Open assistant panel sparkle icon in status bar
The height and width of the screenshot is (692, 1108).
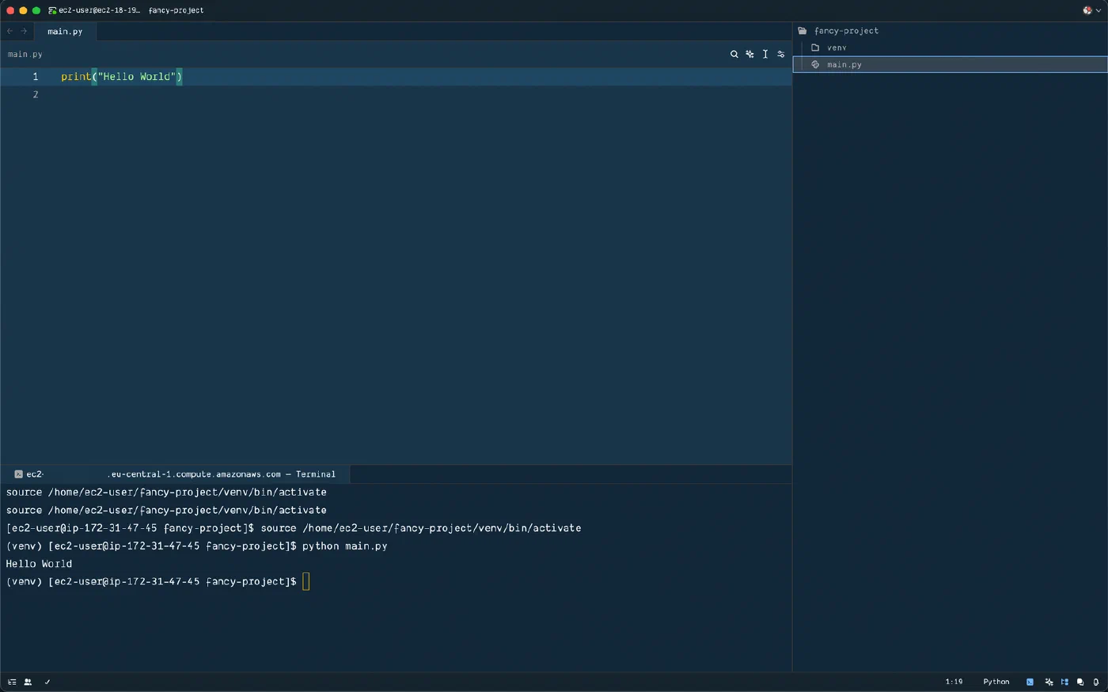1049,682
